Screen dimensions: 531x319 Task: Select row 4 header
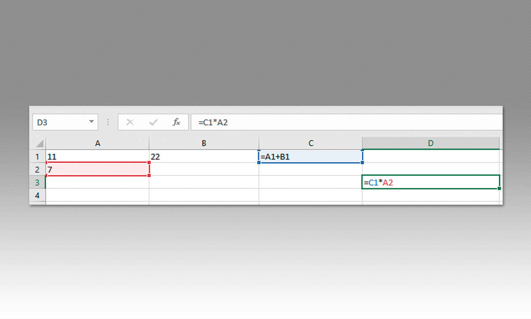coord(38,195)
